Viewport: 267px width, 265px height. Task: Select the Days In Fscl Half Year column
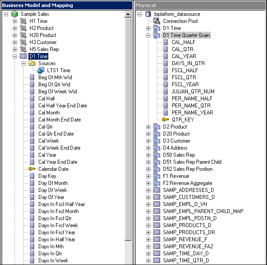tap(62, 204)
